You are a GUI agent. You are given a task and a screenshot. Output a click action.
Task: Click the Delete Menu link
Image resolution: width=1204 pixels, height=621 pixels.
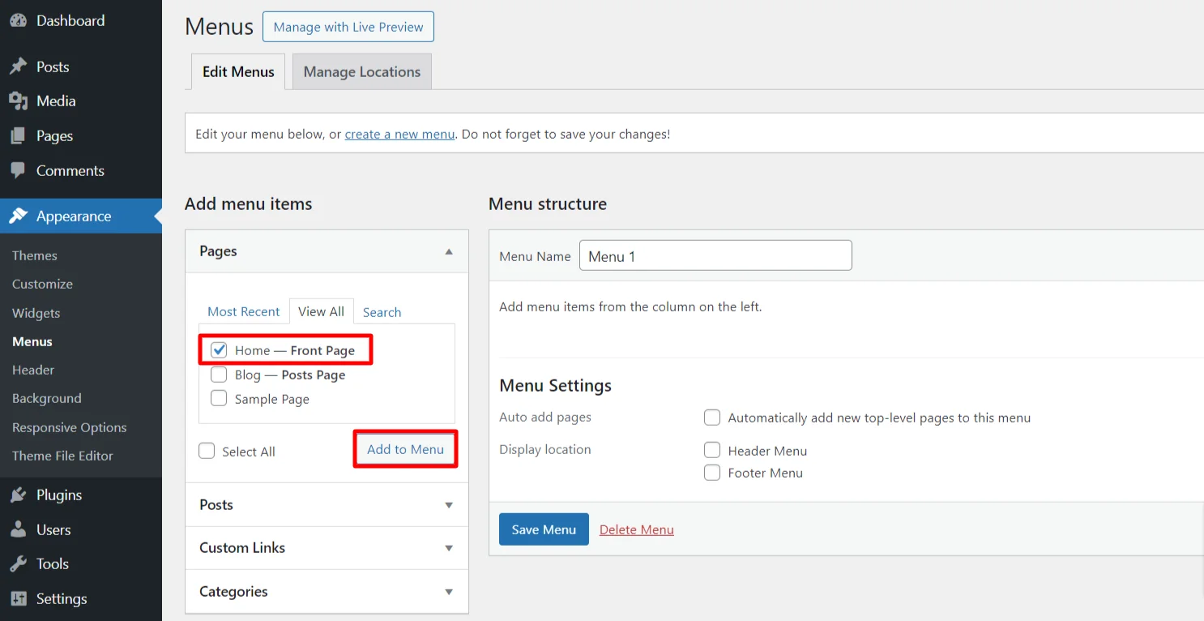[637, 529]
